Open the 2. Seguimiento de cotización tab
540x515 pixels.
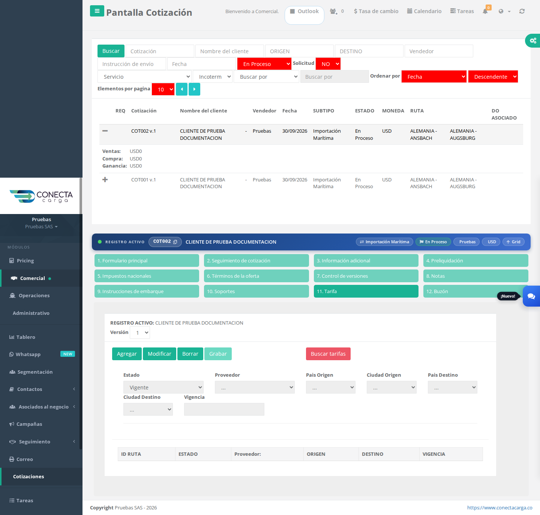(x=256, y=260)
